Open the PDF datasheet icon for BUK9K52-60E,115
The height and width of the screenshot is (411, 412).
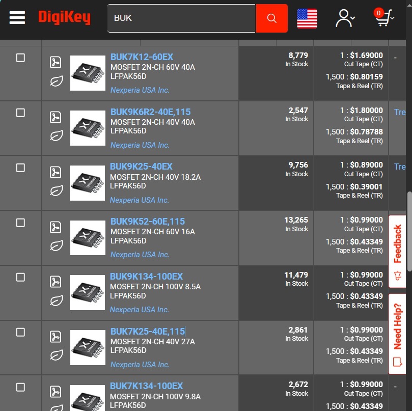tap(56, 227)
